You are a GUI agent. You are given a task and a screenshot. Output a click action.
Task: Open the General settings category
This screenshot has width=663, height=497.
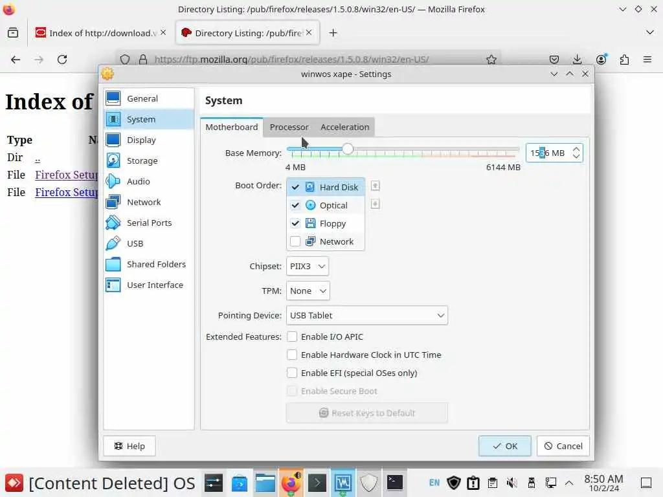click(x=148, y=98)
